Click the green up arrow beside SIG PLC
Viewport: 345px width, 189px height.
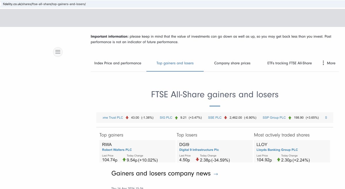tap(176, 118)
